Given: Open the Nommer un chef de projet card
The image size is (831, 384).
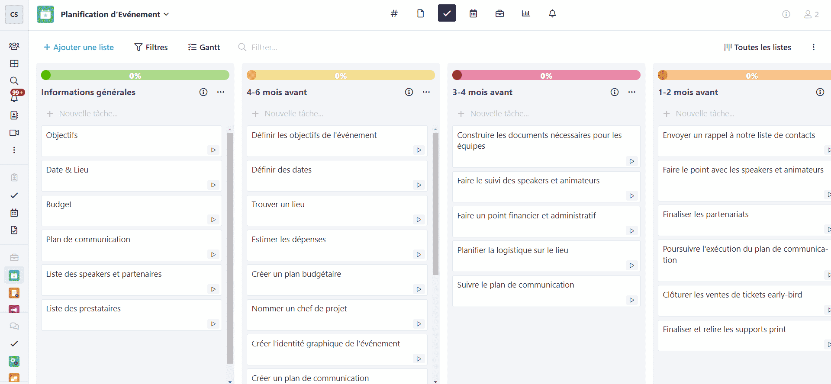Looking at the screenshot, I should point(337,315).
